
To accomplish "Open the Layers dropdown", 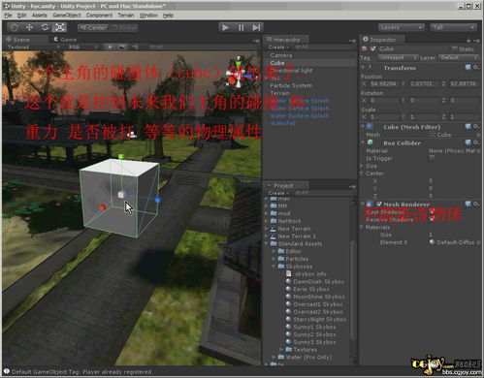I will [x=401, y=27].
